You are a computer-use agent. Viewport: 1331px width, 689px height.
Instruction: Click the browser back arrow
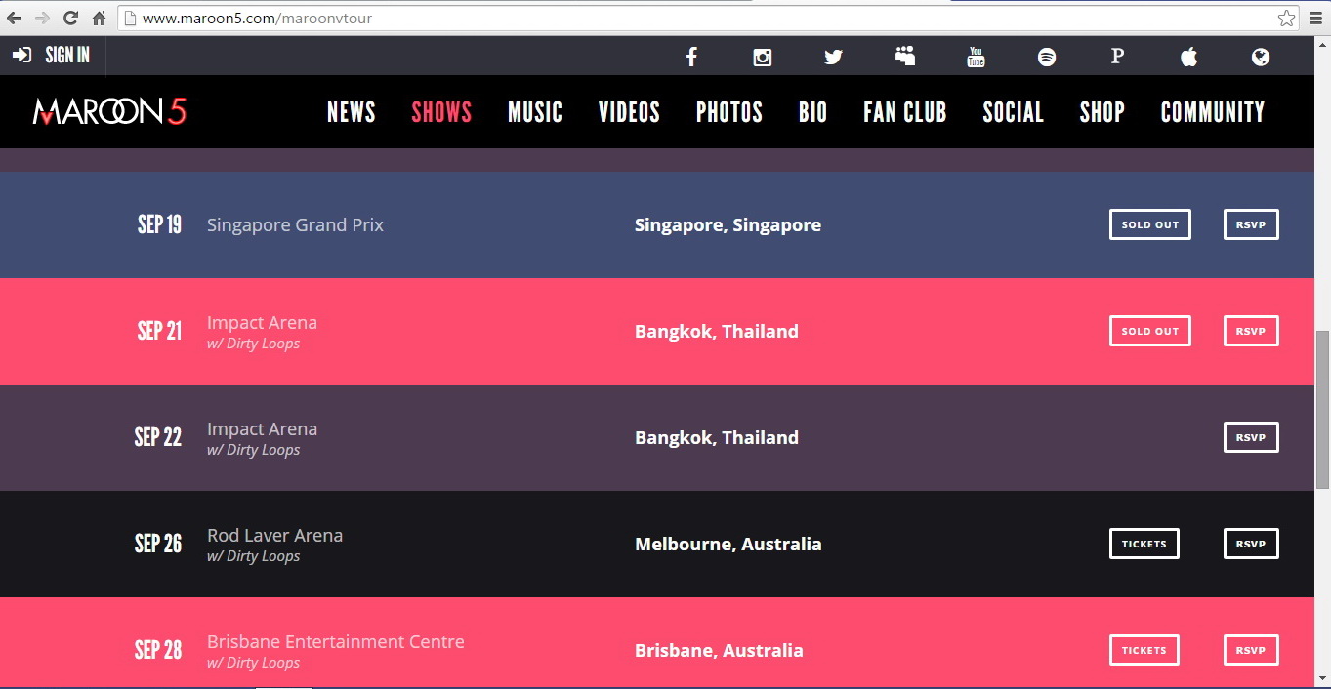[x=15, y=18]
